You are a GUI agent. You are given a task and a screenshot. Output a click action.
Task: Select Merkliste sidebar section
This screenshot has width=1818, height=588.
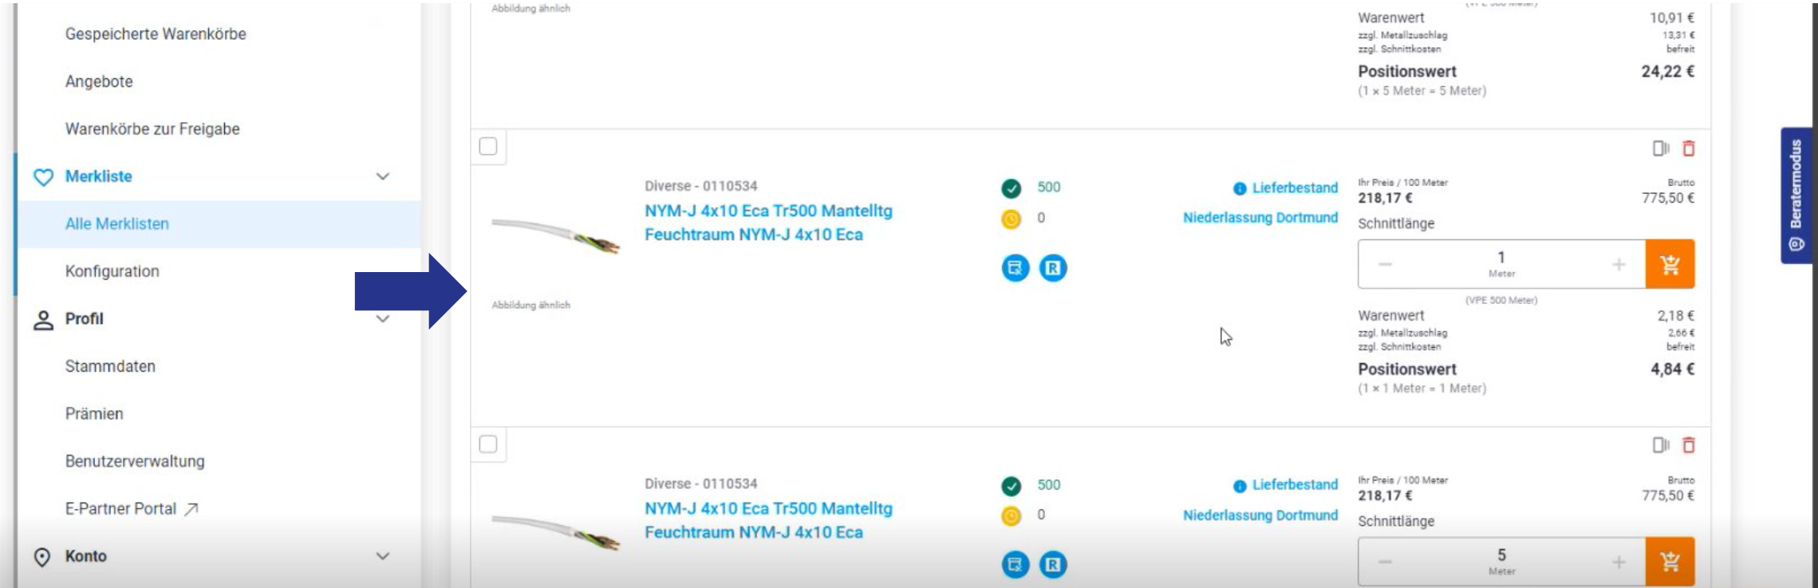99,176
